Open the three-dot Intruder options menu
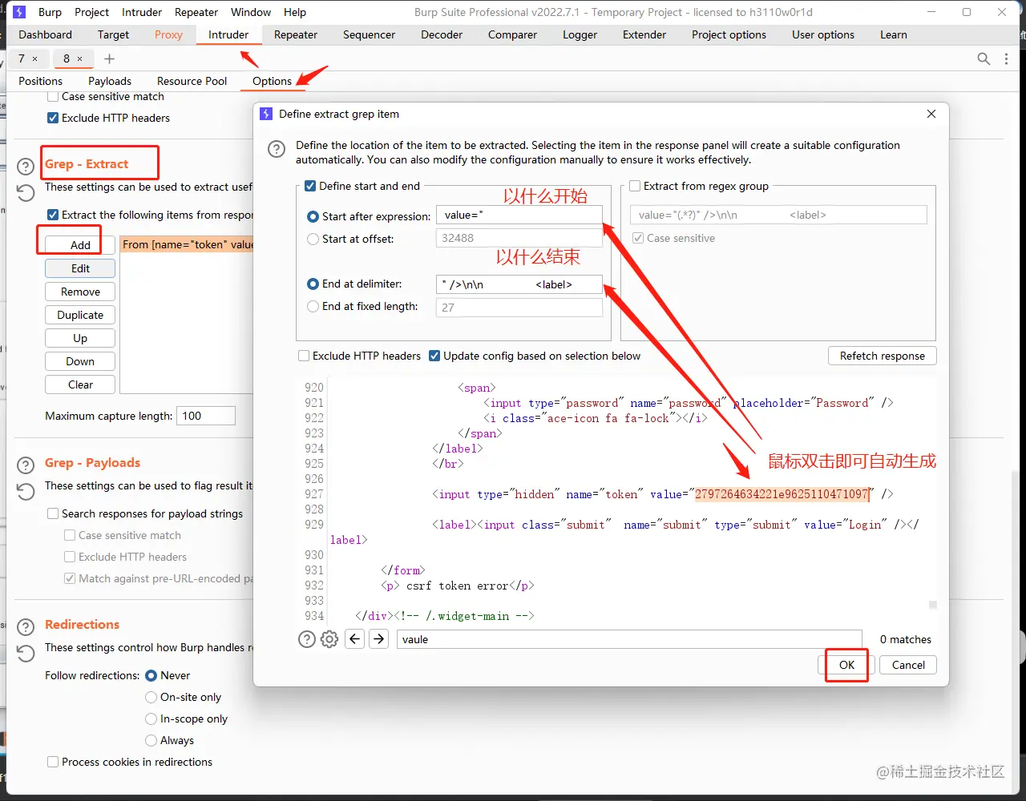The image size is (1026, 801). click(x=1006, y=58)
